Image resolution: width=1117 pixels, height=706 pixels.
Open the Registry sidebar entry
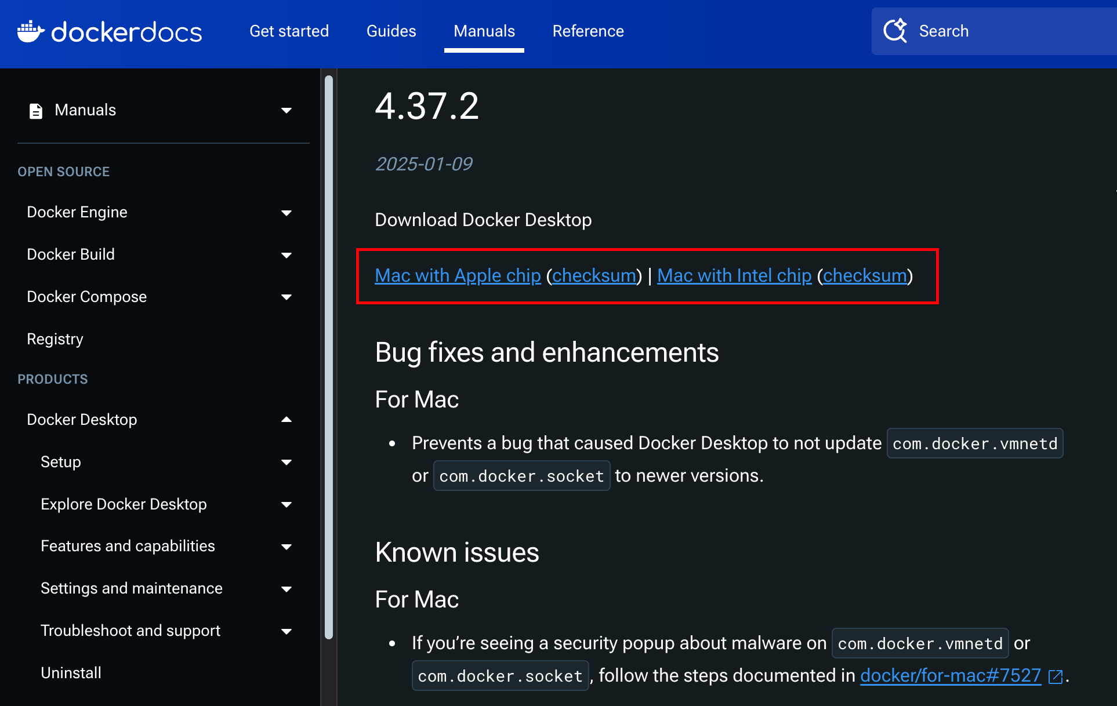(55, 339)
